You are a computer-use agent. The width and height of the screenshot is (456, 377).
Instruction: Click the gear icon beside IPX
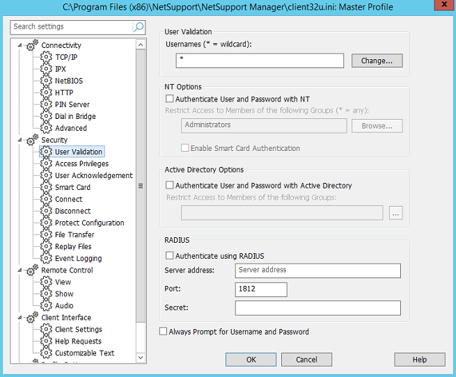click(x=46, y=69)
